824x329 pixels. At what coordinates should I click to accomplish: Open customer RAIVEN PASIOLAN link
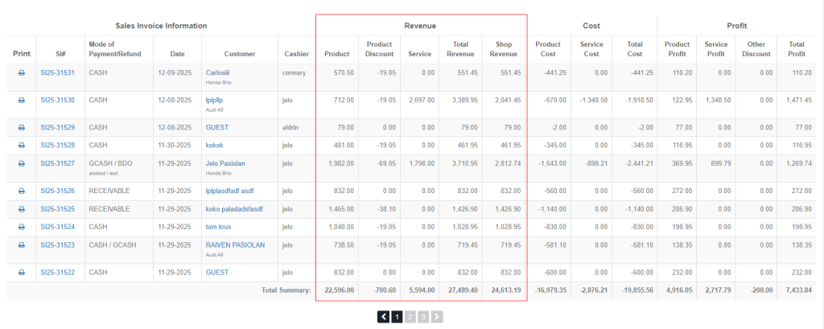coord(237,244)
